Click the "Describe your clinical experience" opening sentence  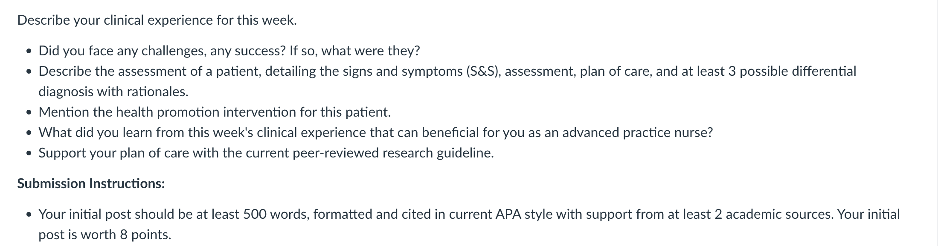(157, 20)
